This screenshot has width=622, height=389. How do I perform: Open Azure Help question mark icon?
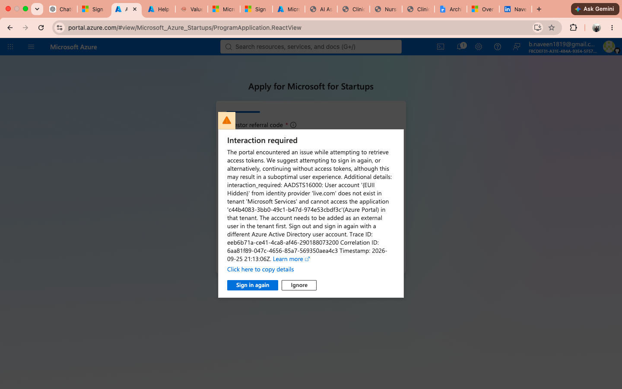(x=498, y=47)
